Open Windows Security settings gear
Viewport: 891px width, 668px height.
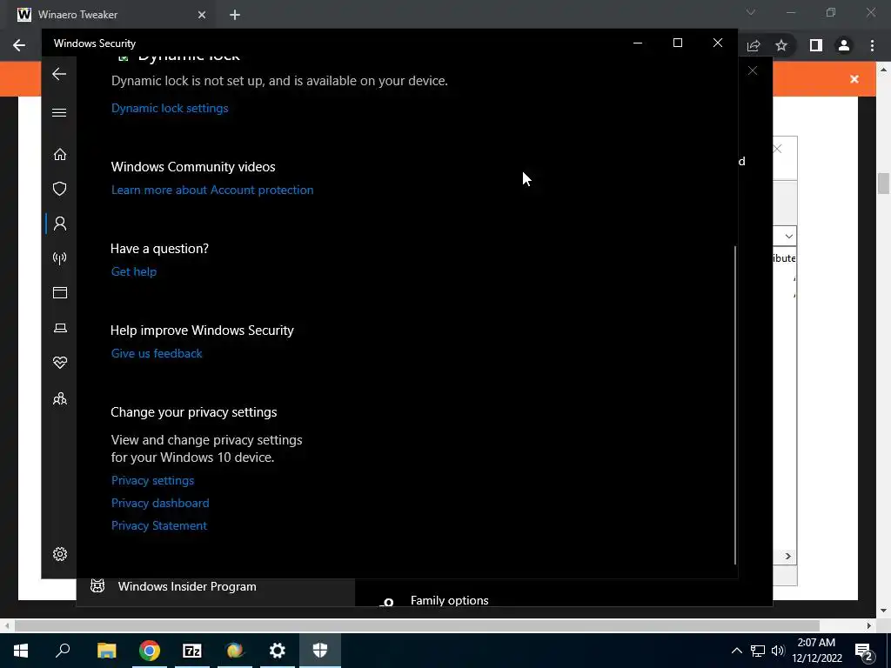click(60, 554)
